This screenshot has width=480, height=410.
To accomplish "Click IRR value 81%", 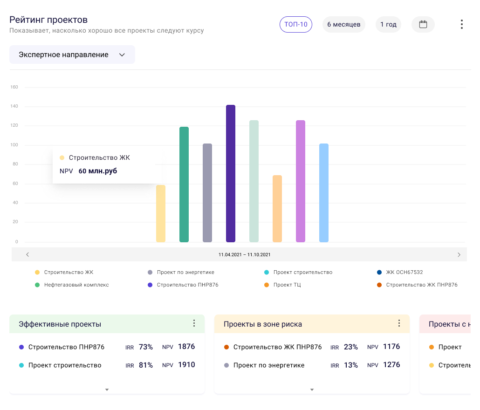I will click(x=146, y=365).
